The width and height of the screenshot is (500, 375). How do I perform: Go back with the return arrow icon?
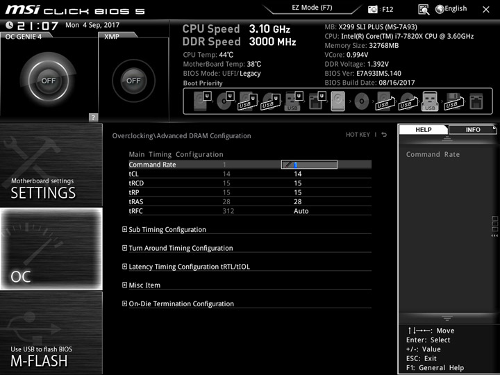(384, 135)
